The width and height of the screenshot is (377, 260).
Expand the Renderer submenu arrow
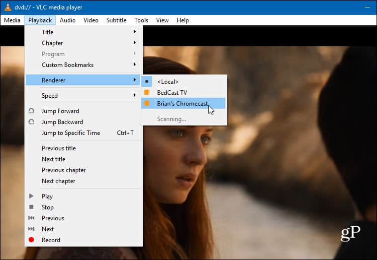135,80
